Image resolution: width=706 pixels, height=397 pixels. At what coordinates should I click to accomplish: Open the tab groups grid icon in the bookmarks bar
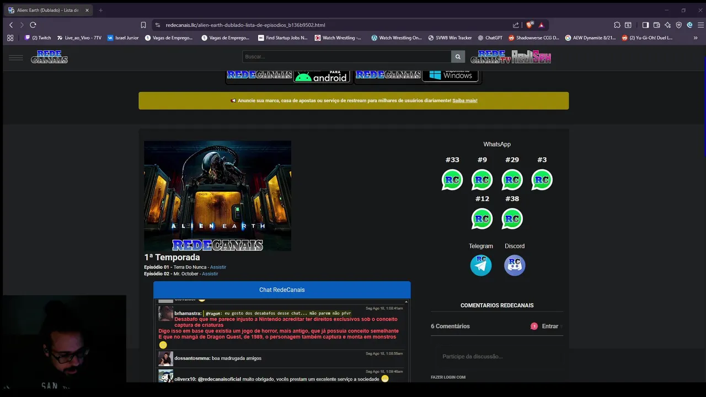(x=10, y=38)
